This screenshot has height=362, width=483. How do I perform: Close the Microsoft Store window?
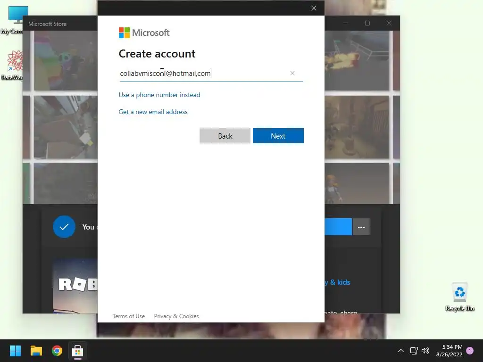point(389,23)
